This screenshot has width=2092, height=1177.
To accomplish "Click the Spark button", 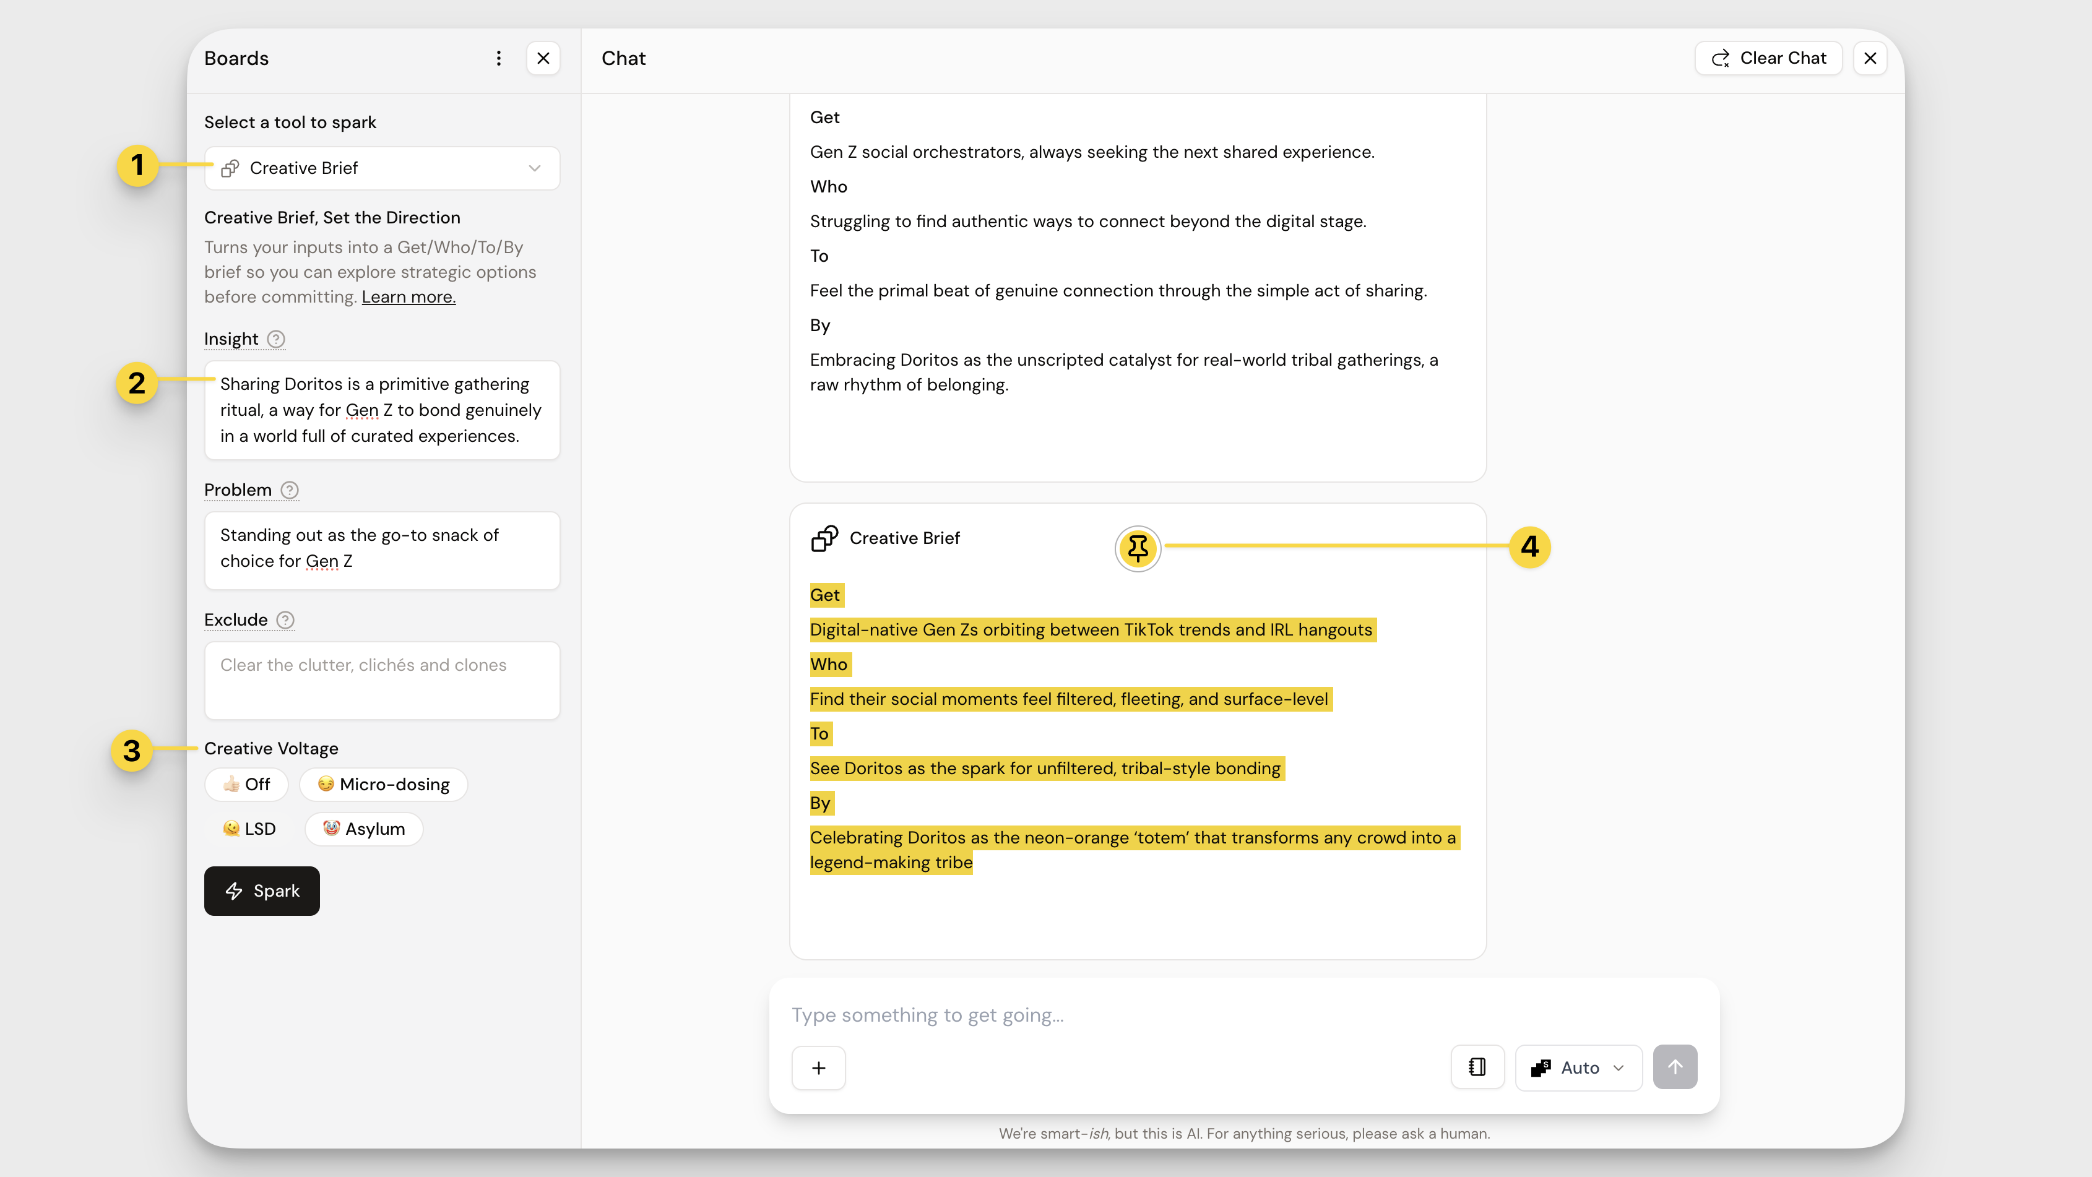I will coord(261,890).
